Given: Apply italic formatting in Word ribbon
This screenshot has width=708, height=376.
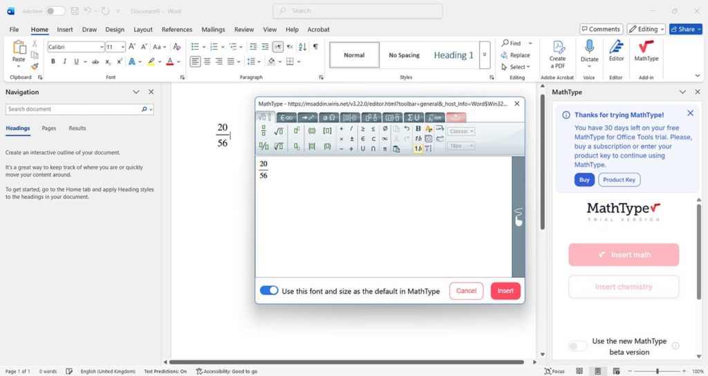Looking at the screenshot, I should pyautogui.click(x=64, y=62).
